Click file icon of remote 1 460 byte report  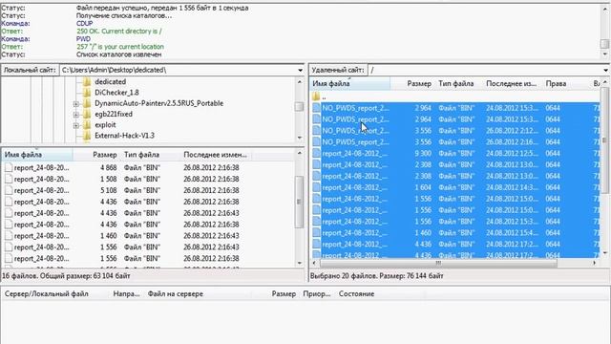click(316, 233)
